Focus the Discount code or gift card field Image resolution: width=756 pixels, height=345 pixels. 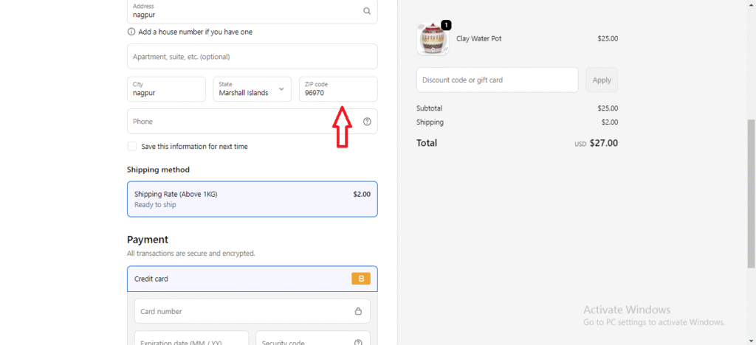point(497,80)
